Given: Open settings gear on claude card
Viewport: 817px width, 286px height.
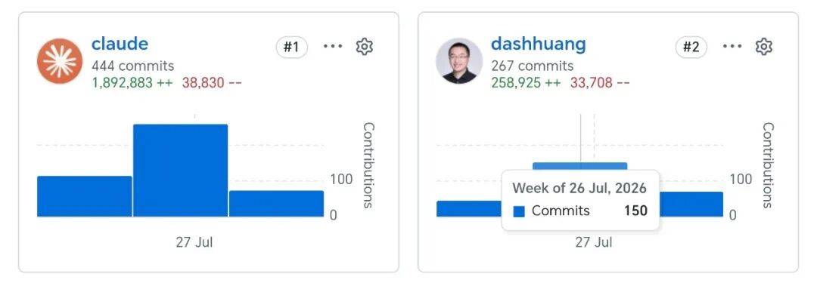Looking at the screenshot, I should (364, 47).
